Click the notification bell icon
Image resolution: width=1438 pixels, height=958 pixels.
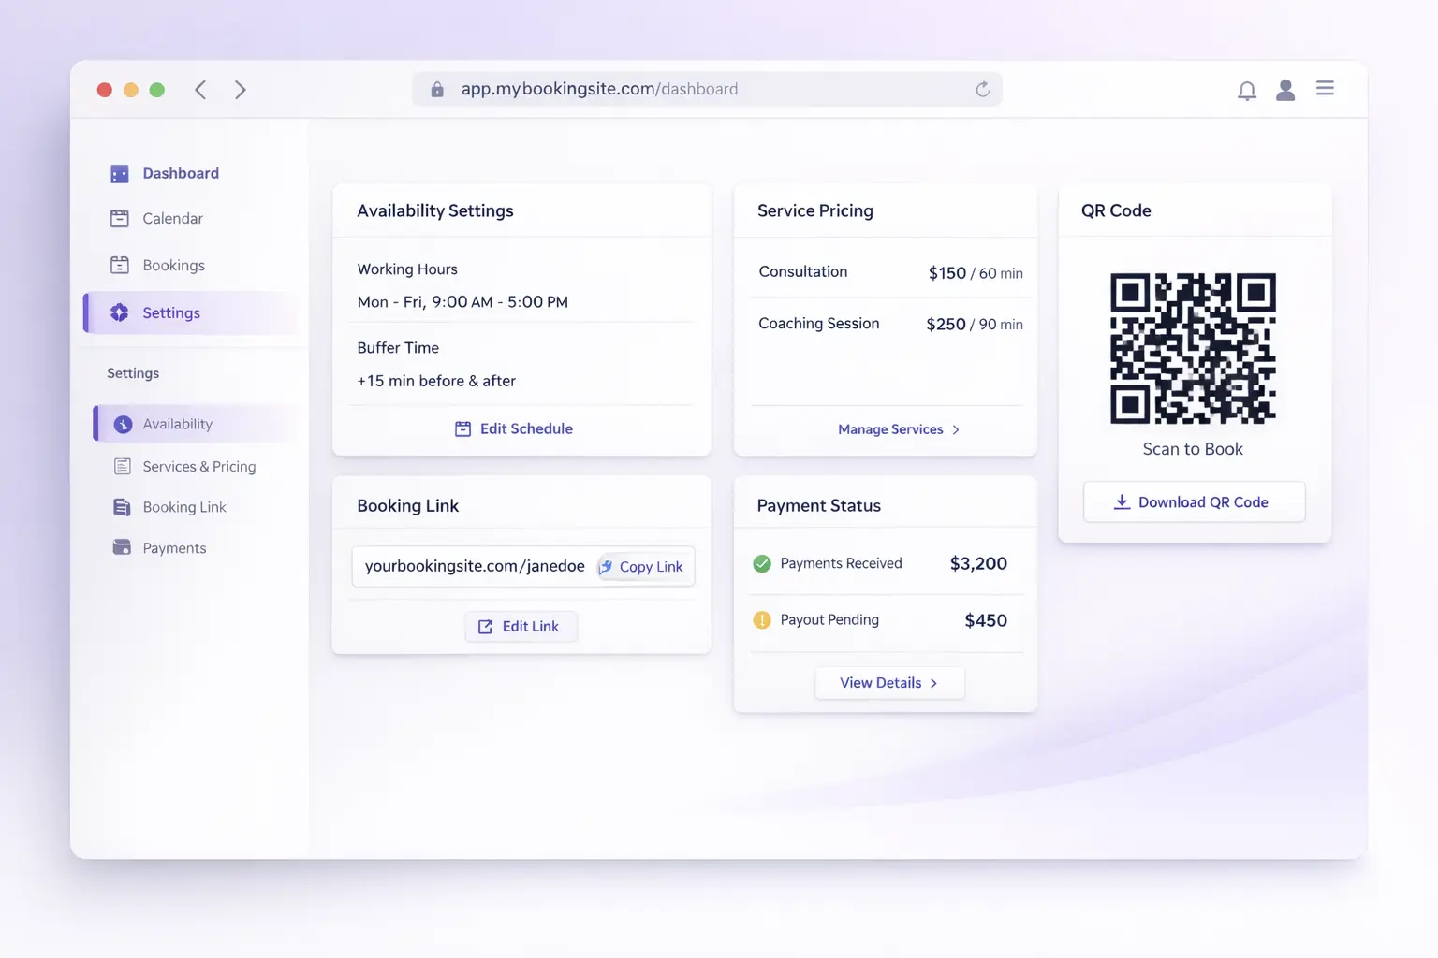pos(1246,91)
